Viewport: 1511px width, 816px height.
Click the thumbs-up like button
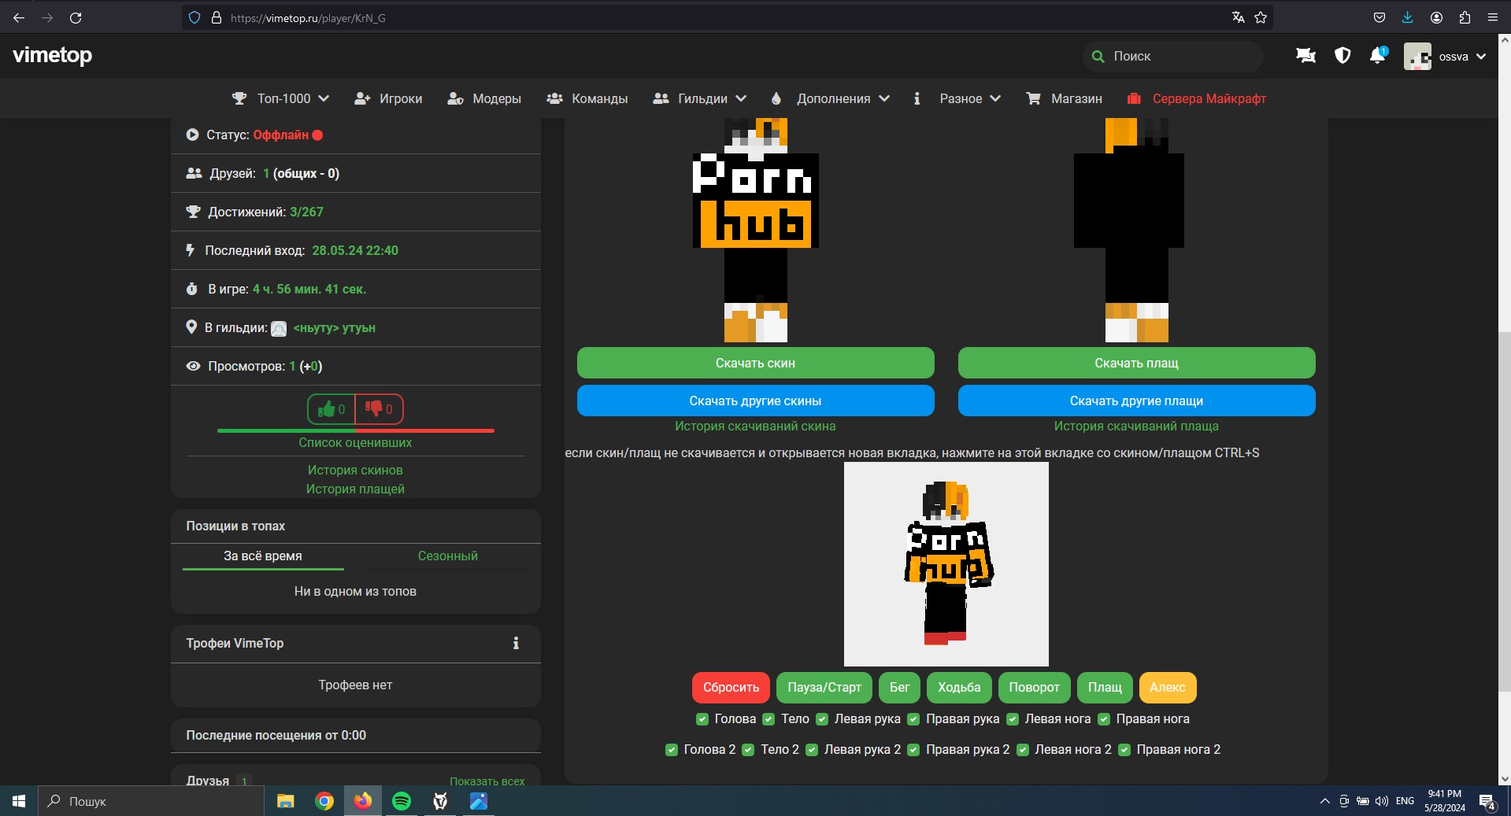point(331,409)
